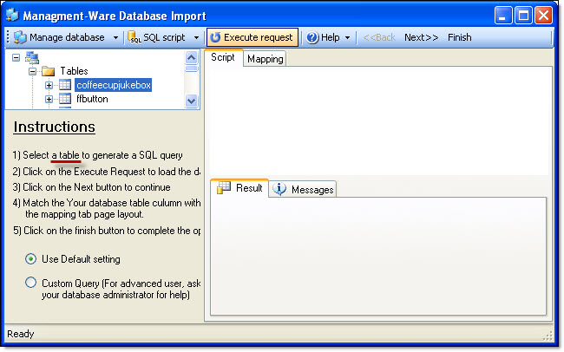564x352 pixels.
Task: Select Custom Query radio button
Action: [31, 283]
